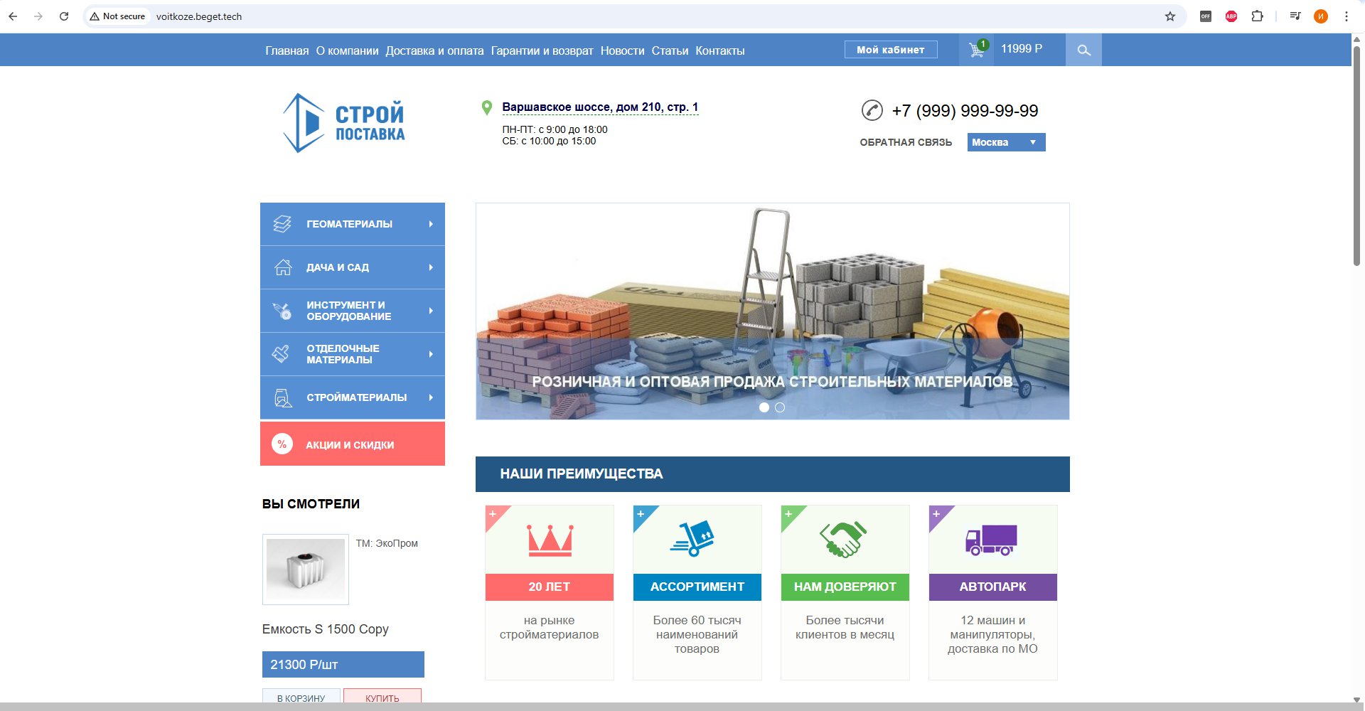
Task: Click the Not secure site info chip
Action: [x=117, y=16]
